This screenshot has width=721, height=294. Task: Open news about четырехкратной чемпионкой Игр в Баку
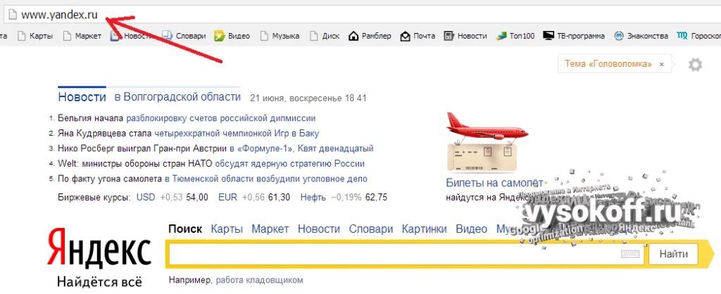pyautogui.click(x=237, y=133)
